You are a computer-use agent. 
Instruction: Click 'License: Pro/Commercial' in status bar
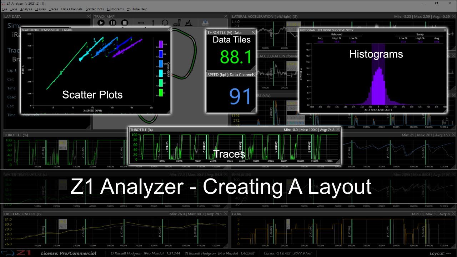[69, 253]
